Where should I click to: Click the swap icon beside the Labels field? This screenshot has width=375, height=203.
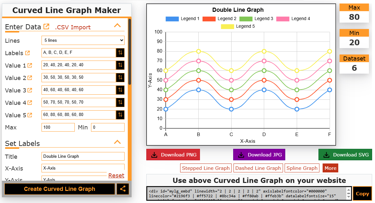click(x=120, y=53)
